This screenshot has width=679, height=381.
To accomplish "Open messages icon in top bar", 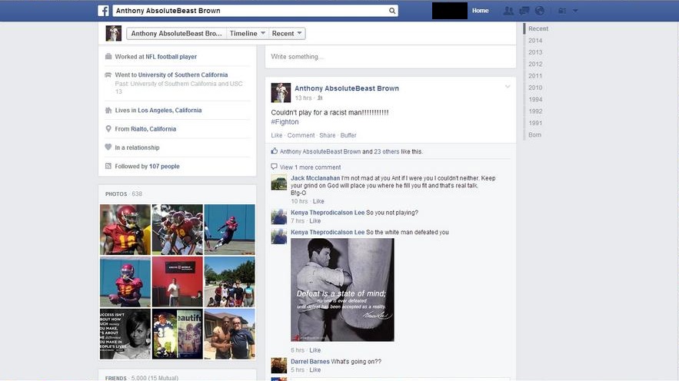I will point(524,11).
